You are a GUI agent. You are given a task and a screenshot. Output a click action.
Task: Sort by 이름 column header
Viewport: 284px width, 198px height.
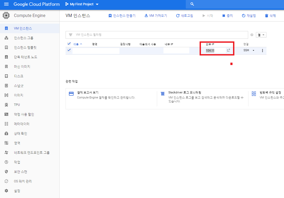tap(78, 44)
